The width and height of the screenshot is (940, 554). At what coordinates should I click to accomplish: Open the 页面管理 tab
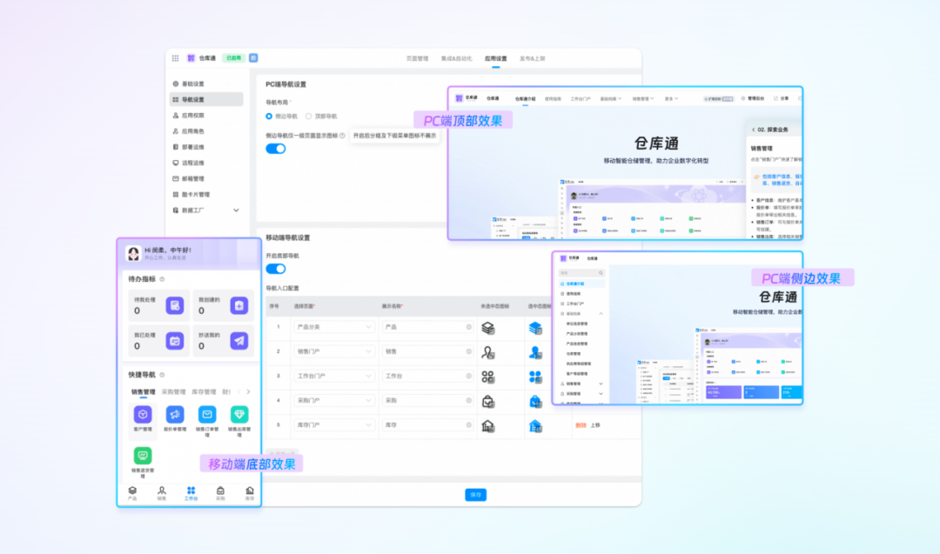pos(417,58)
